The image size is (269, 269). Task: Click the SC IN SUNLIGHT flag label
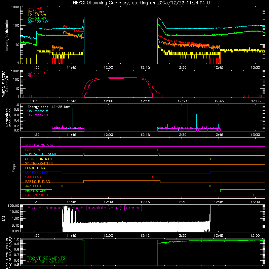pyautogui.click(x=39, y=159)
